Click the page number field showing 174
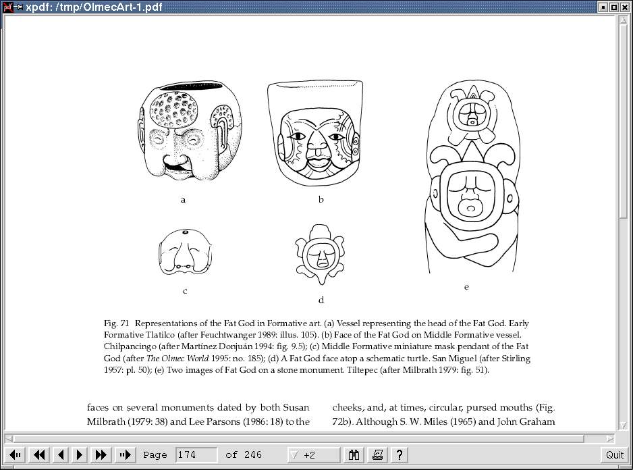Screen dimensions: 633x470 click(x=196, y=455)
